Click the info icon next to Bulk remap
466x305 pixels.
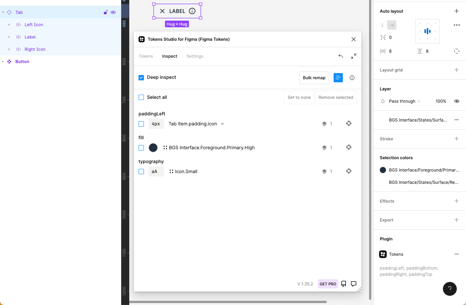[x=352, y=77]
